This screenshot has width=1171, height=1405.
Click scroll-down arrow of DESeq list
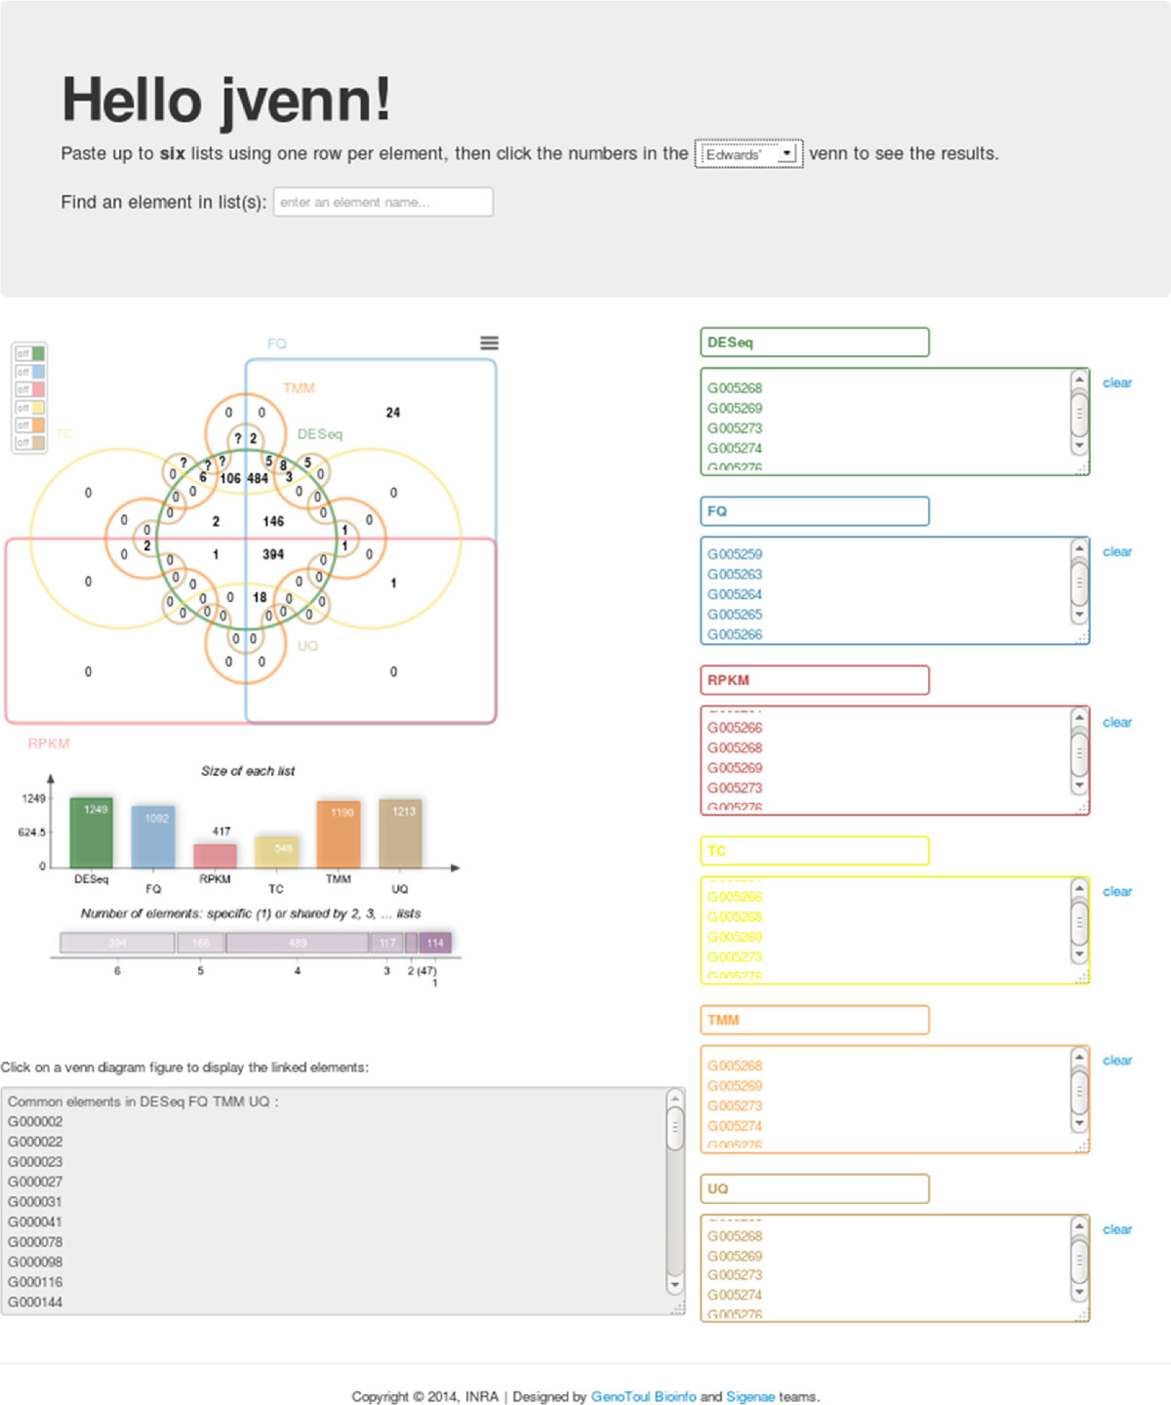[x=1079, y=445]
